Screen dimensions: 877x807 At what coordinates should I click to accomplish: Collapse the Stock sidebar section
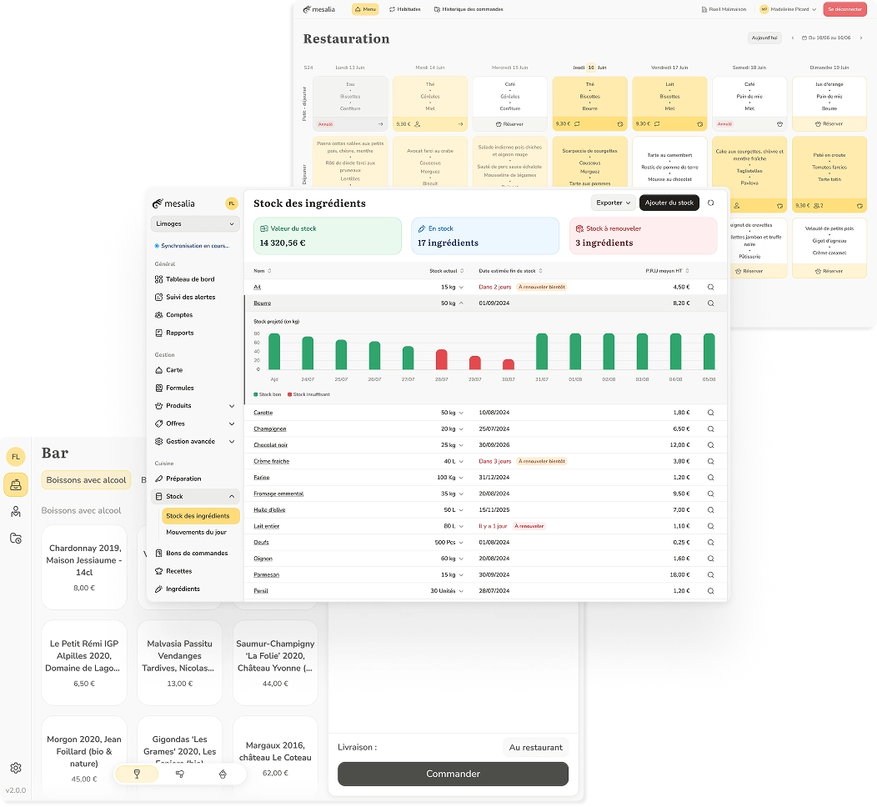click(x=232, y=496)
